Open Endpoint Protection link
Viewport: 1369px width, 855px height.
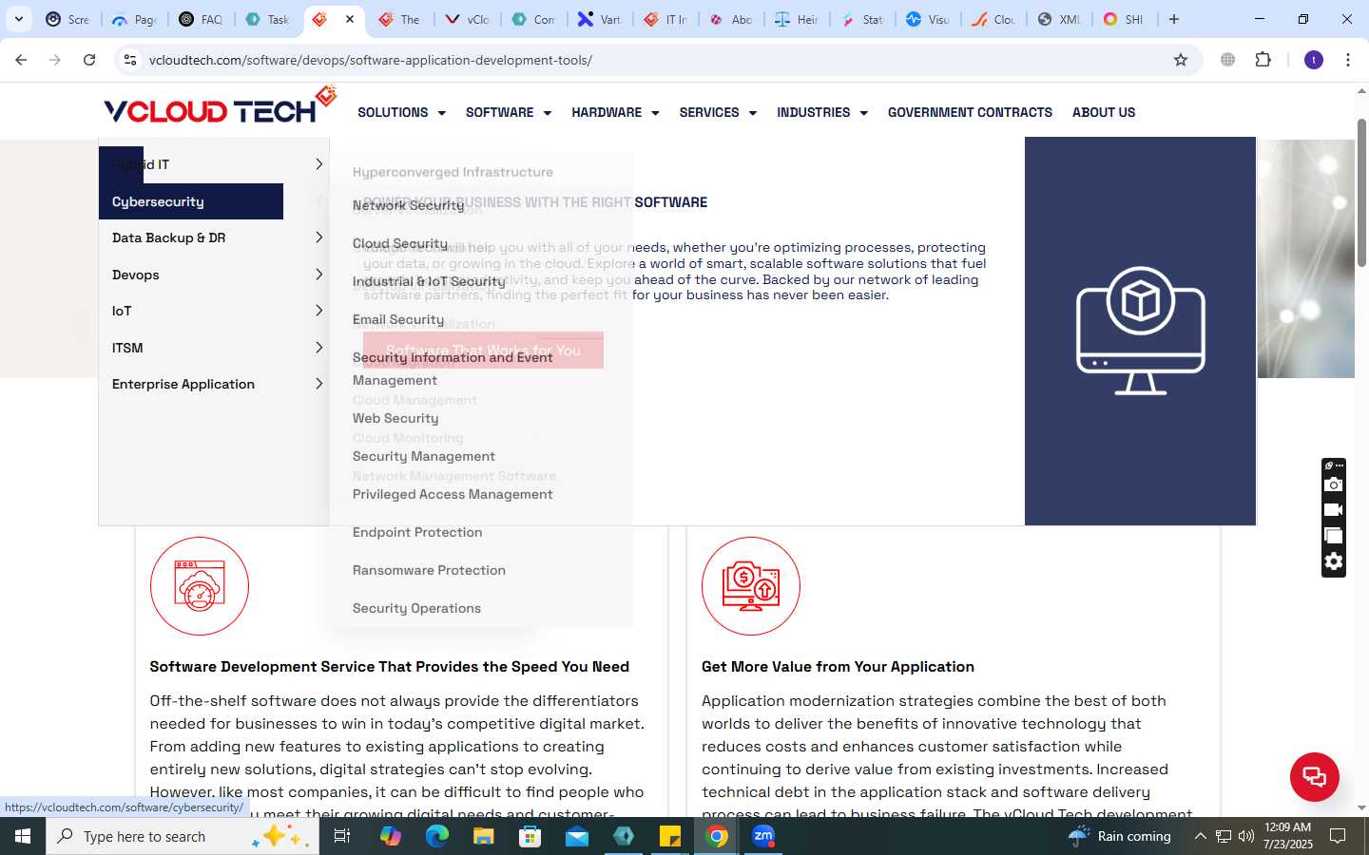(x=417, y=532)
